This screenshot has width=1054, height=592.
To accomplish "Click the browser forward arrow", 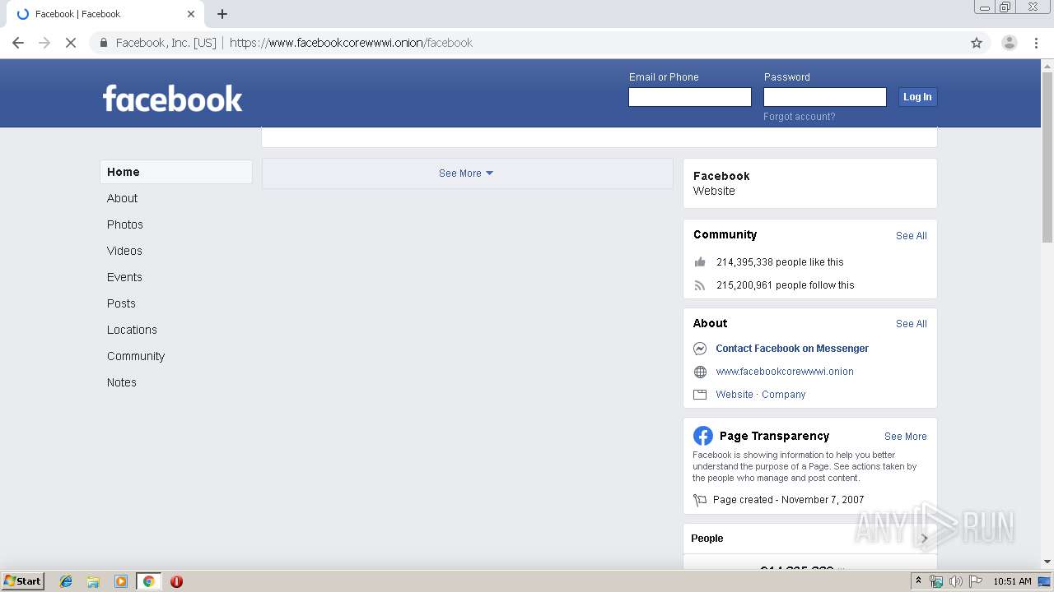I will pyautogui.click(x=44, y=43).
